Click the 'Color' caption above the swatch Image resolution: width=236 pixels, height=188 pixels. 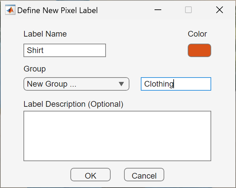click(x=197, y=34)
